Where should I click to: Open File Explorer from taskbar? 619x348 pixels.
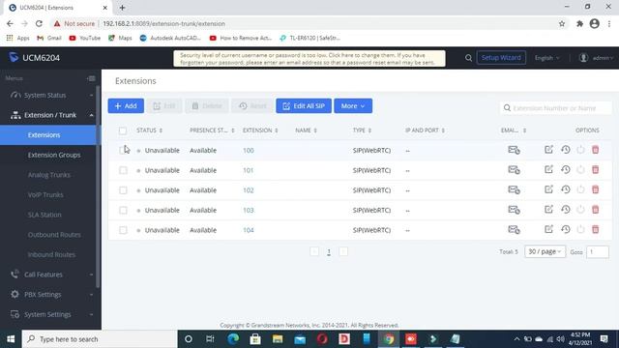coord(278,339)
